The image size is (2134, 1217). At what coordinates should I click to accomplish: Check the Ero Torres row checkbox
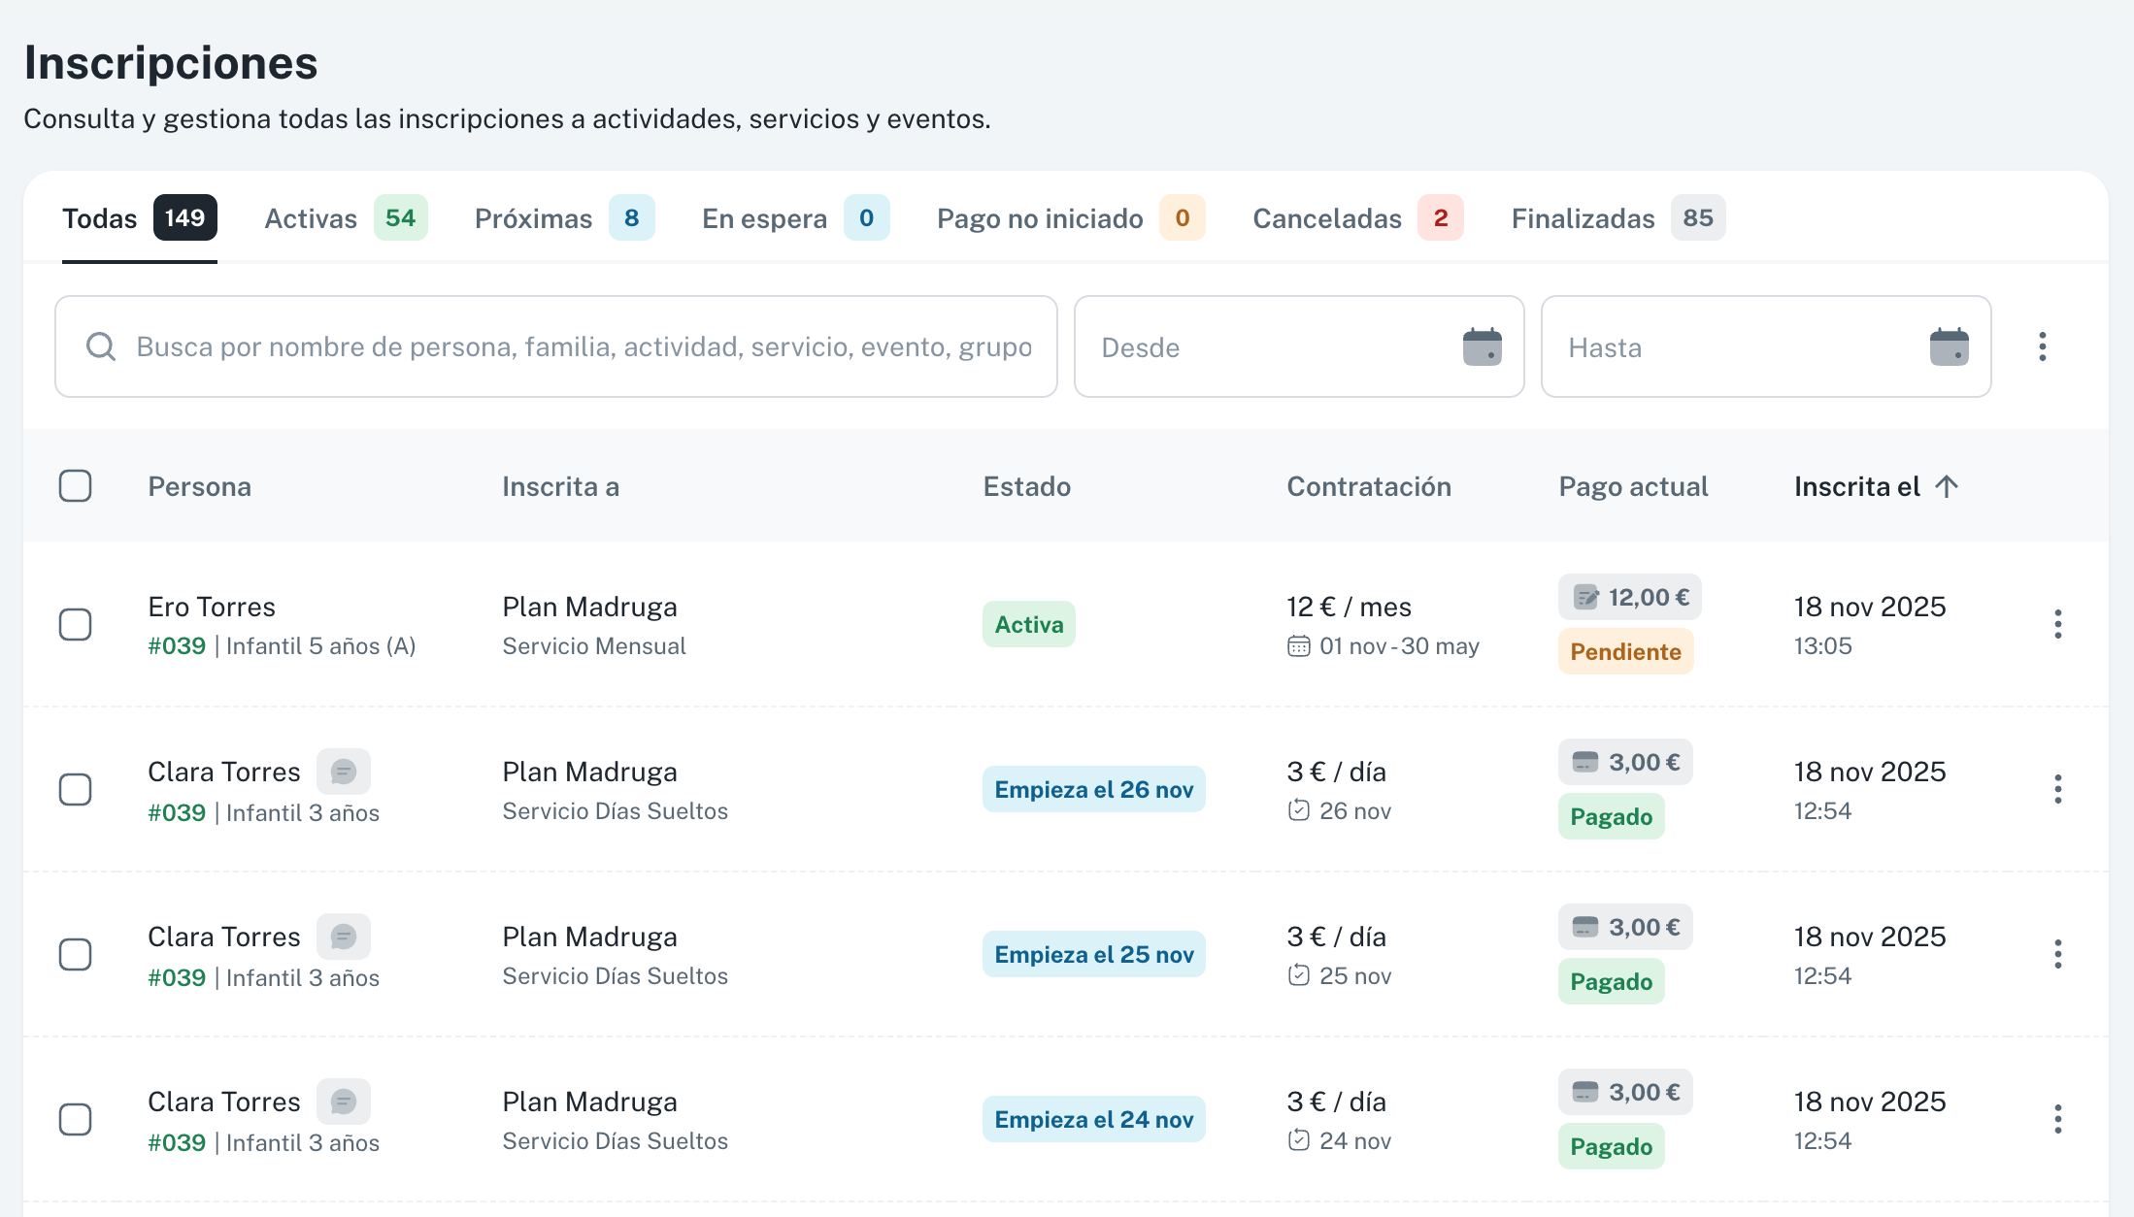(x=76, y=624)
